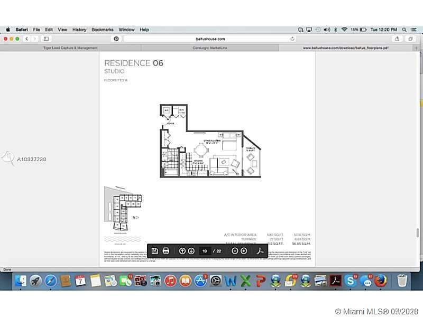Switch to Tiger Lead Capture & Management tab
The image size is (423, 317).
[70, 48]
